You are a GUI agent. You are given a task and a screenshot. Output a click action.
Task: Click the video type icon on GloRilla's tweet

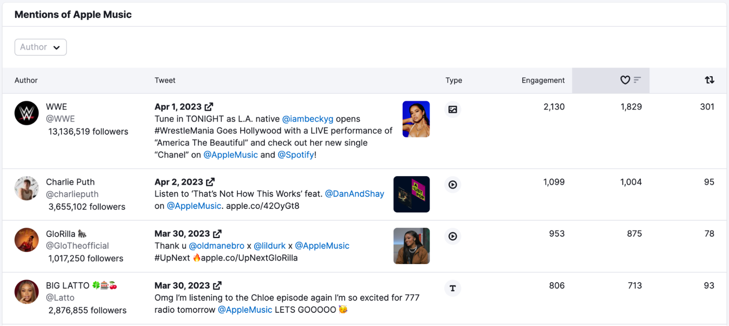click(452, 236)
